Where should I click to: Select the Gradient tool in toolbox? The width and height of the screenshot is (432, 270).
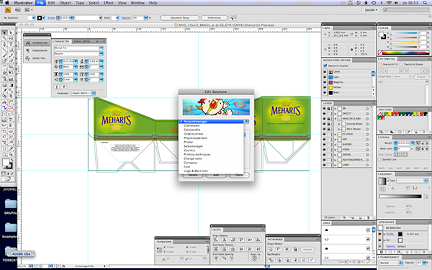coord(11,85)
